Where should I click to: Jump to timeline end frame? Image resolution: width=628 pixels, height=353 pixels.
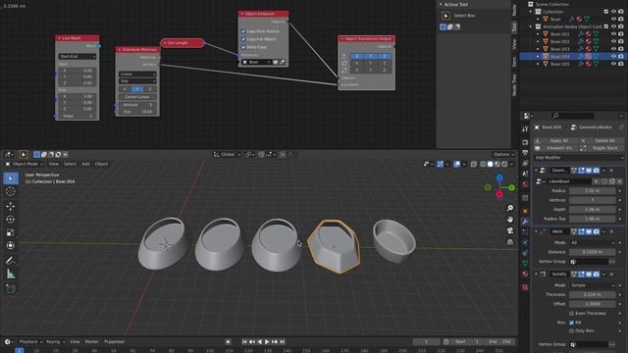pos(282,342)
